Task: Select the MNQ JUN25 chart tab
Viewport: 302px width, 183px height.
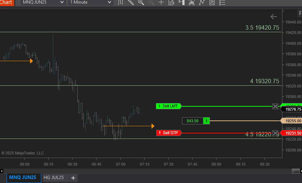Action: click(23, 178)
